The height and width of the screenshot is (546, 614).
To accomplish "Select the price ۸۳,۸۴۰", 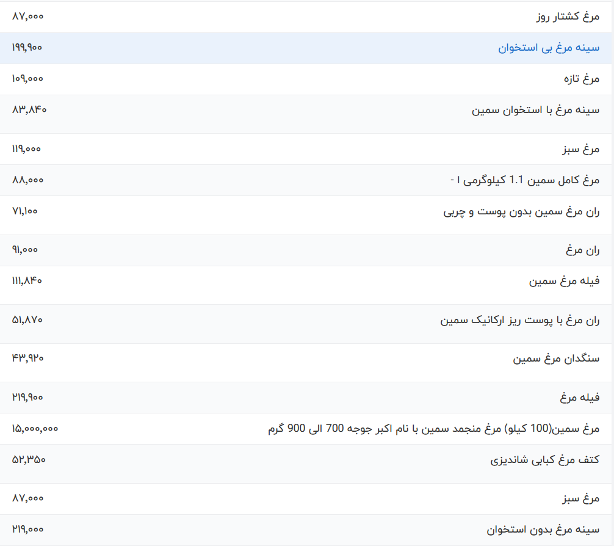I will click(x=29, y=109).
